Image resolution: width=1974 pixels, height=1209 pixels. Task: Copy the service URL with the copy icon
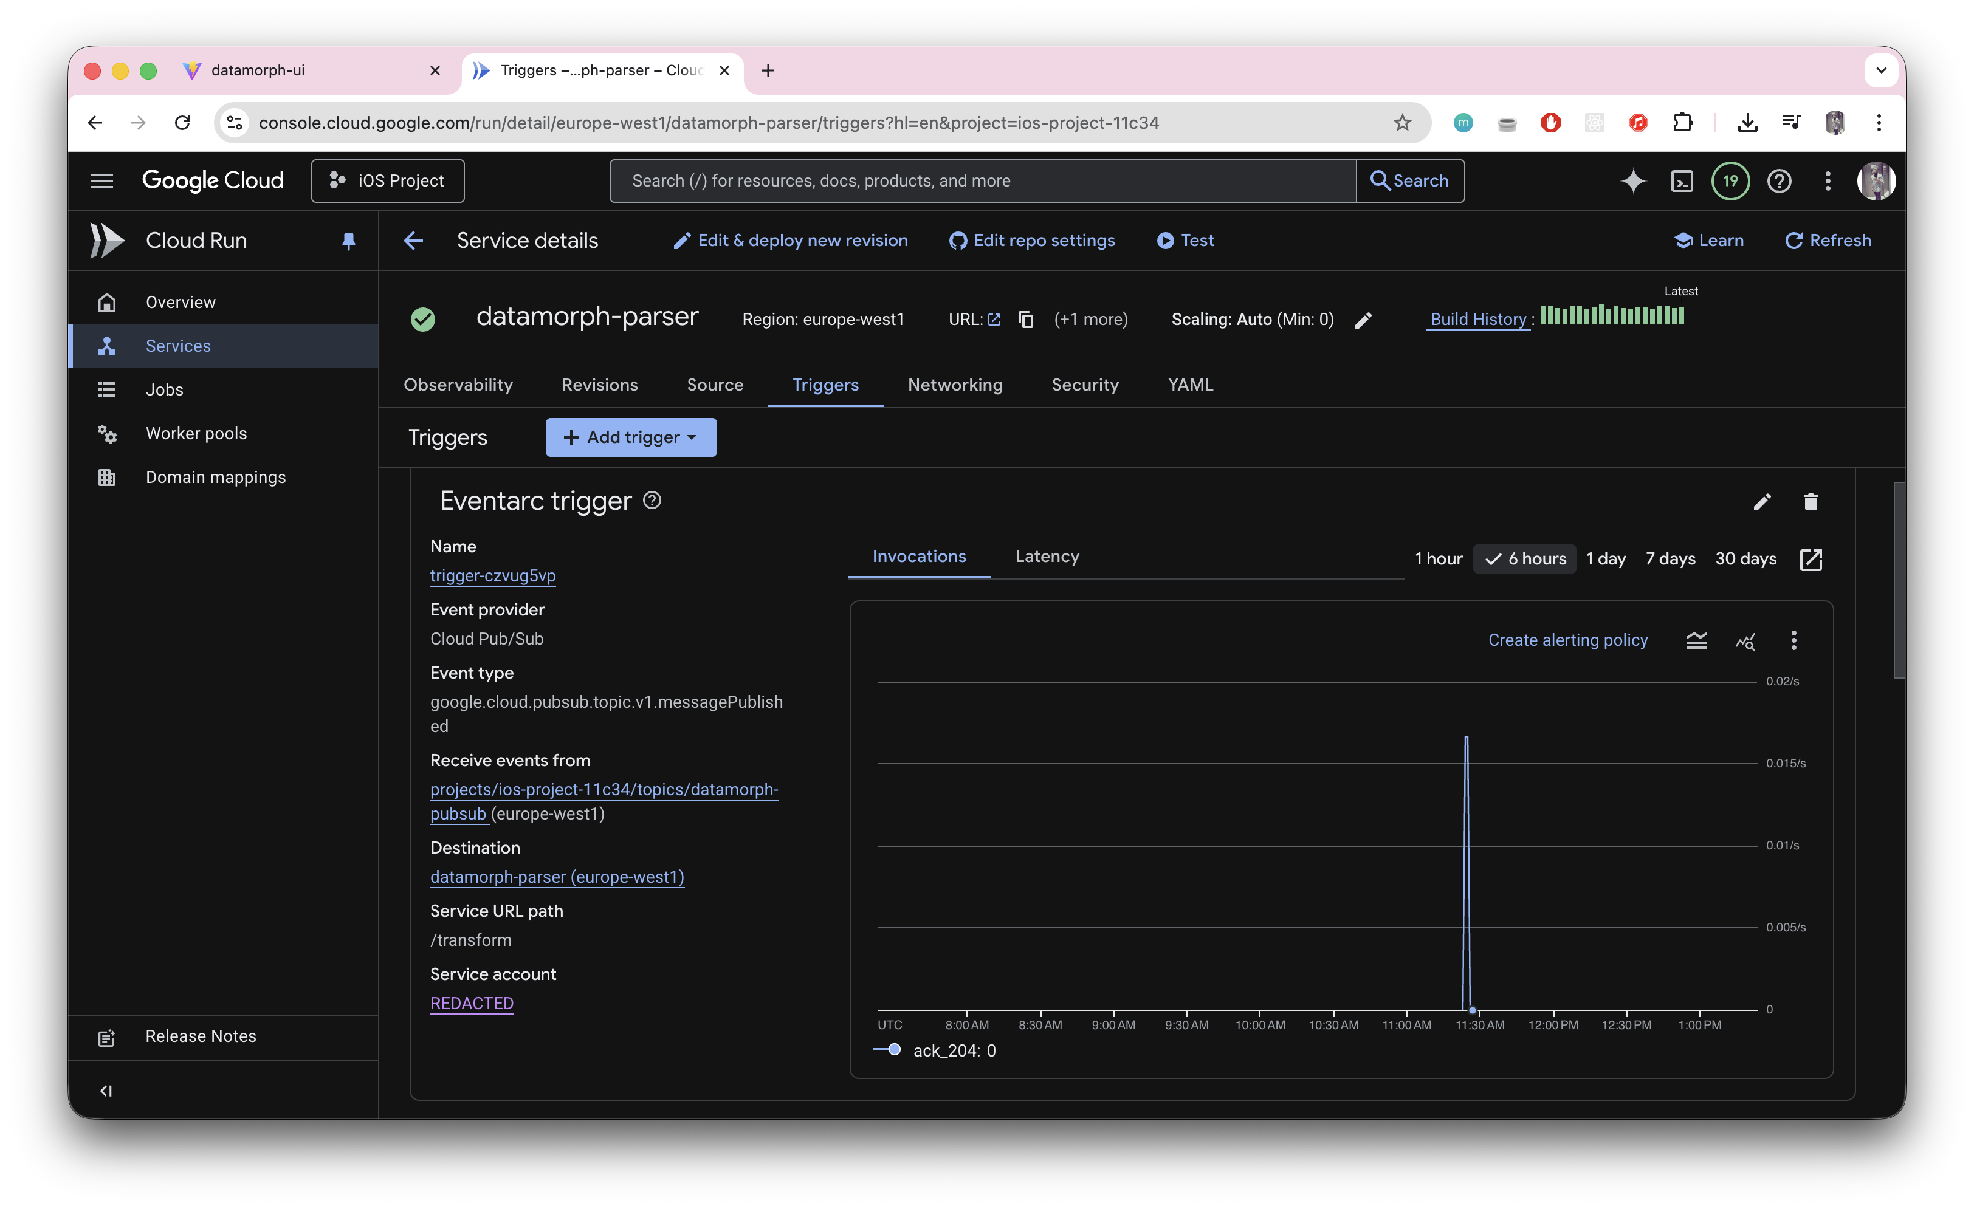[x=1025, y=320]
